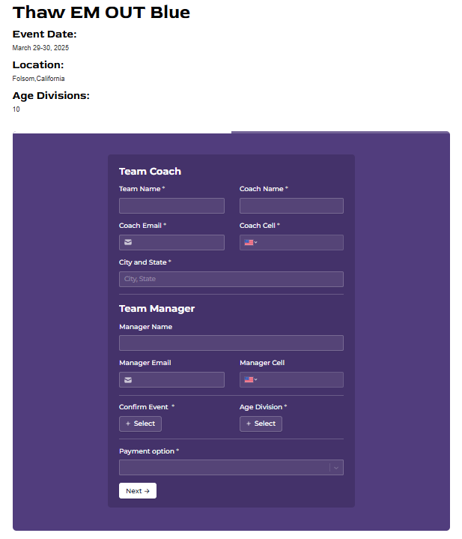462x539 pixels.
Task: Focus the City and State field
Action: point(231,280)
